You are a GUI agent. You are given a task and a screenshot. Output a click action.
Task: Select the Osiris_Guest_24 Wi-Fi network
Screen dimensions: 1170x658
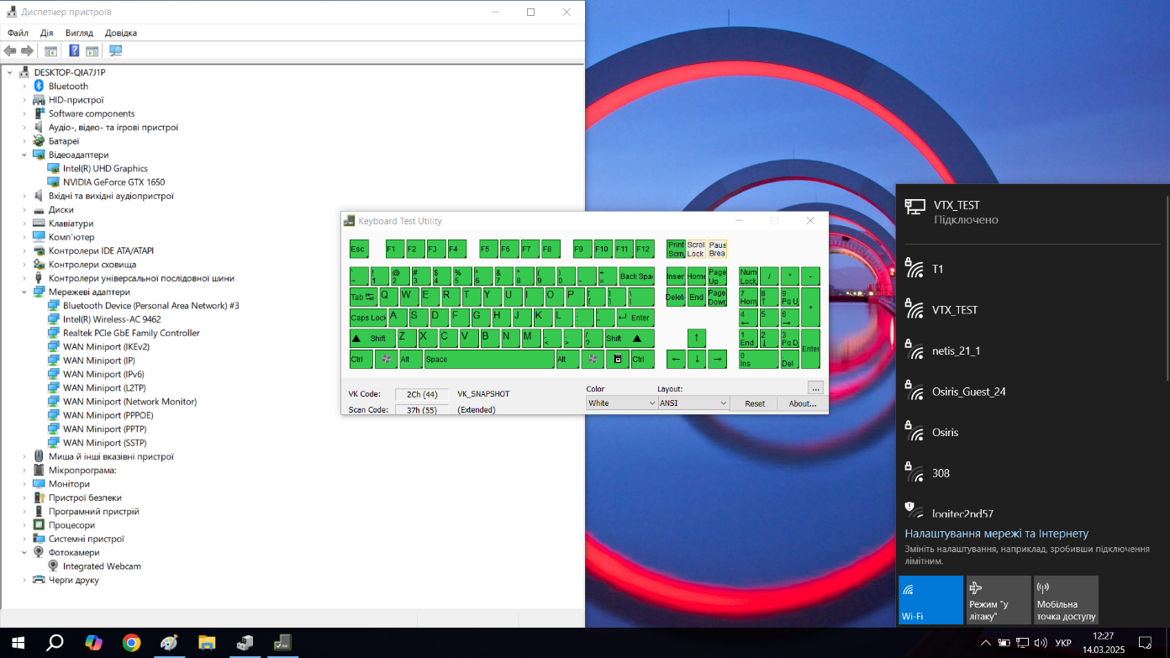point(968,392)
